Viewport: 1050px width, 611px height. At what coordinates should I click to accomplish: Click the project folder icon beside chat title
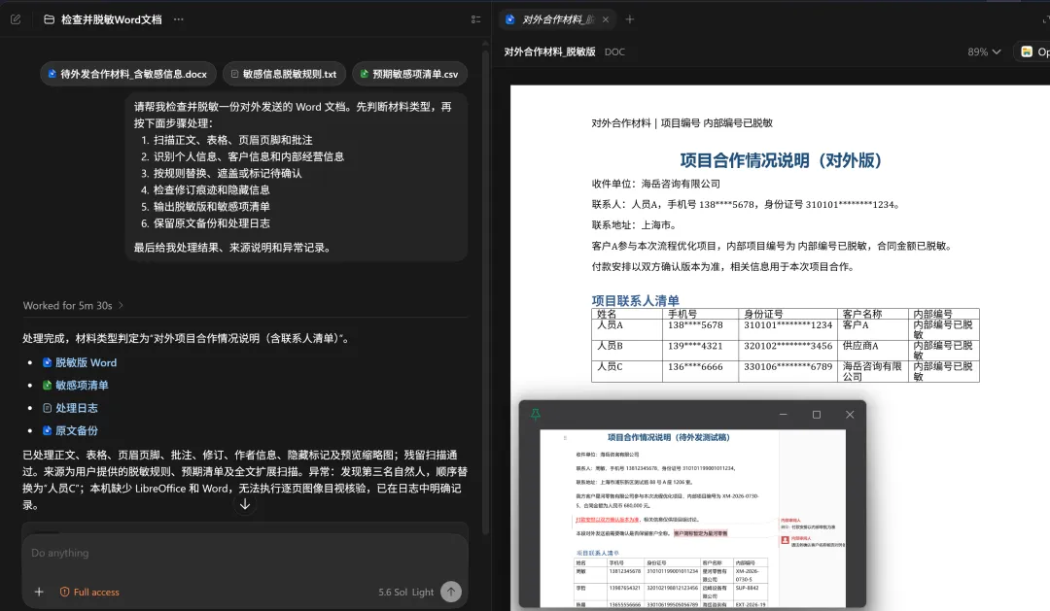point(49,19)
